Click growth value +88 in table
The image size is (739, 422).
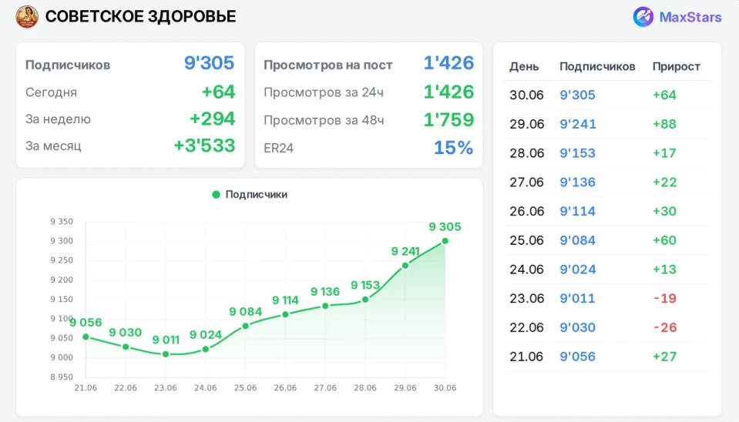coord(664,124)
